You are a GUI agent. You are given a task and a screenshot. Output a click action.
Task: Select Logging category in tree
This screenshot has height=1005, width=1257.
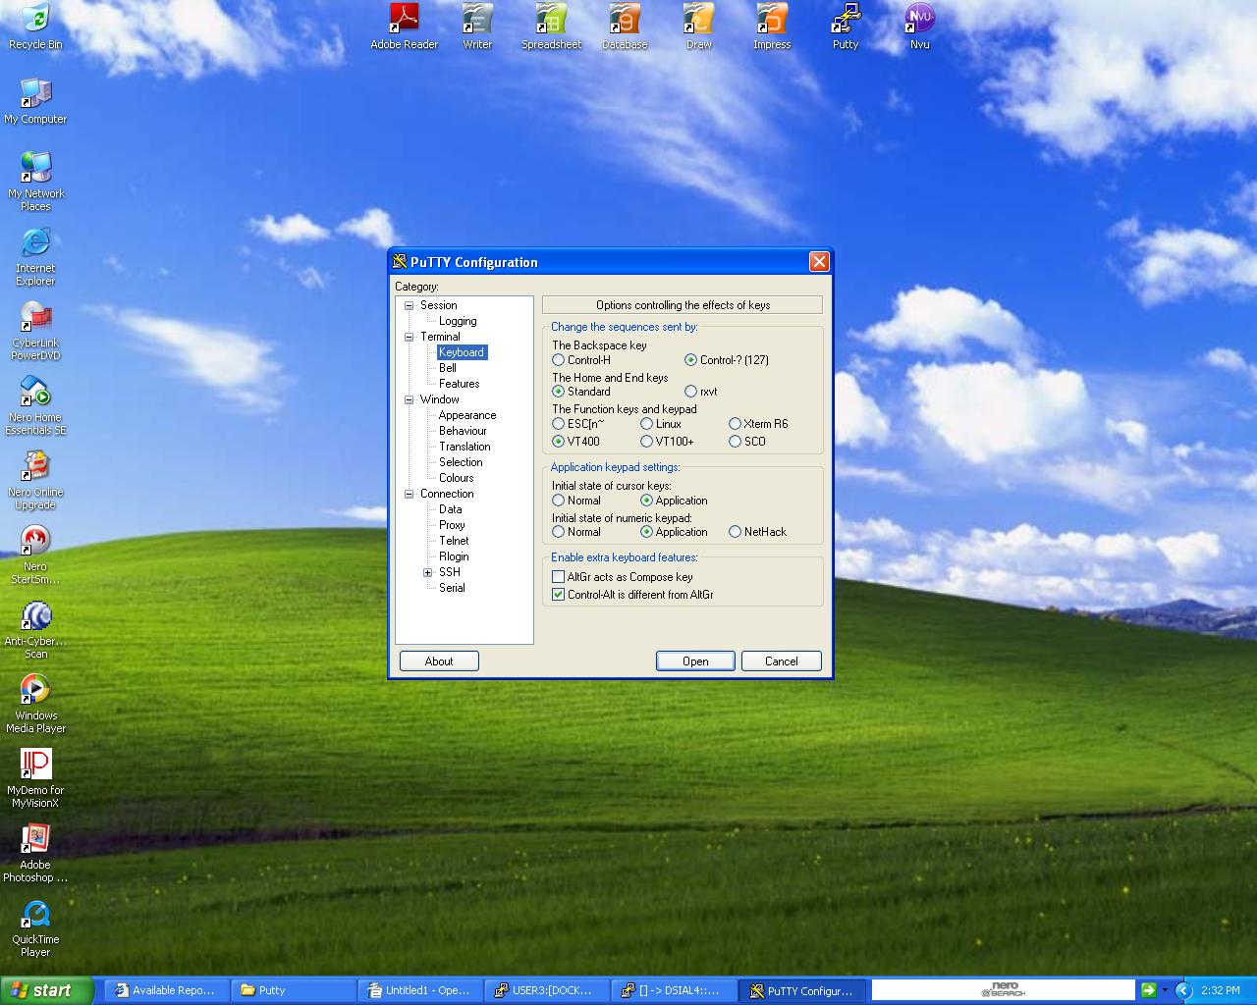(458, 321)
